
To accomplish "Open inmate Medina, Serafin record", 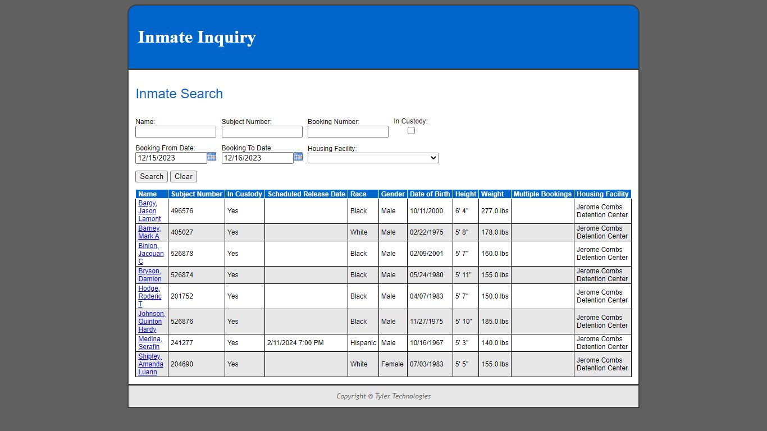I will (150, 343).
